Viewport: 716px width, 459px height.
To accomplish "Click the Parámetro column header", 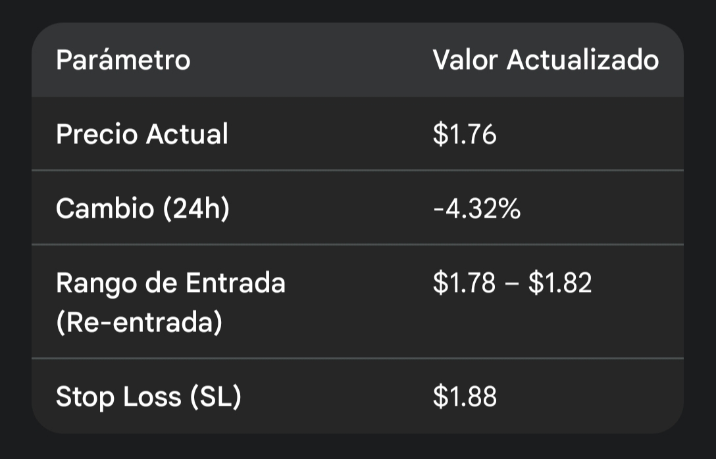I will (x=123, y=60).
